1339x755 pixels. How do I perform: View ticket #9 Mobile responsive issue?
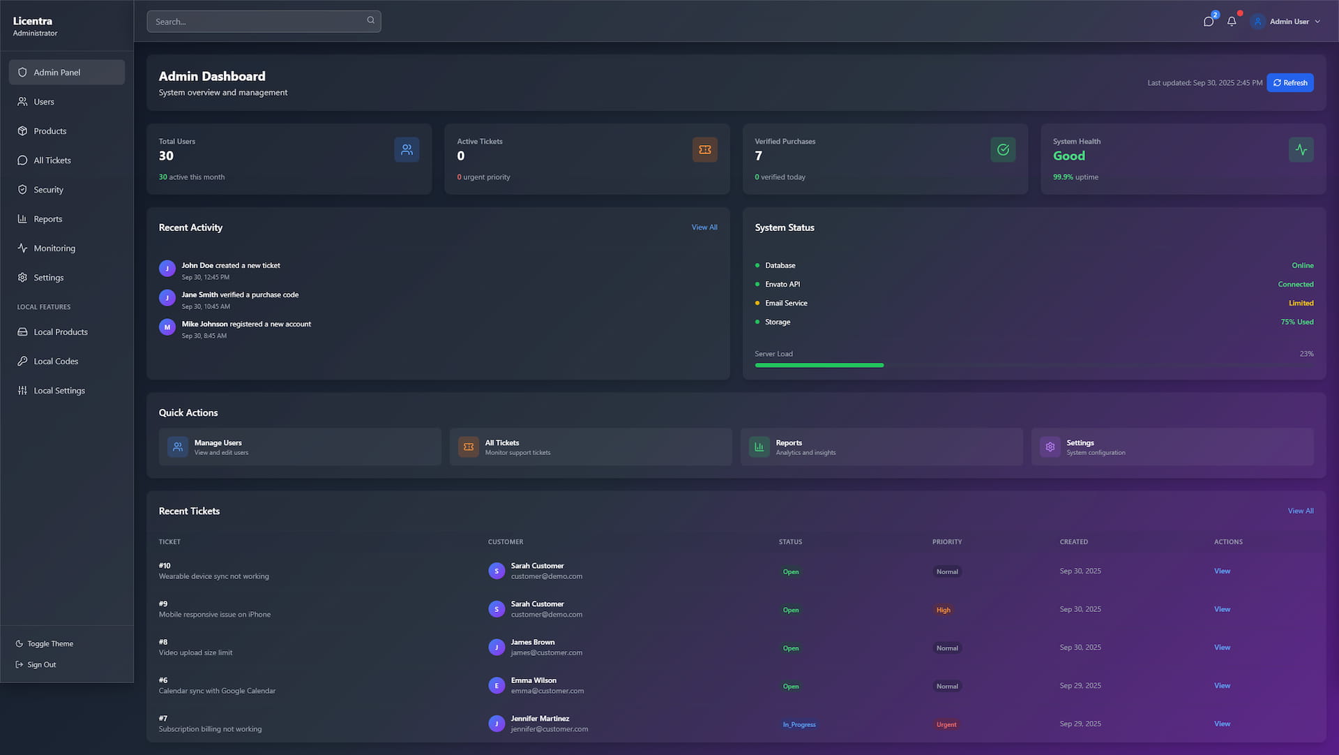pyautogui.click(x=1221, y=609)
